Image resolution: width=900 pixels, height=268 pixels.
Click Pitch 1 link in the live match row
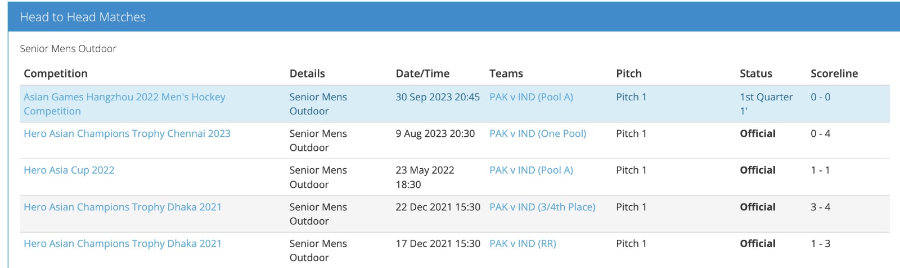pos(631,98)
